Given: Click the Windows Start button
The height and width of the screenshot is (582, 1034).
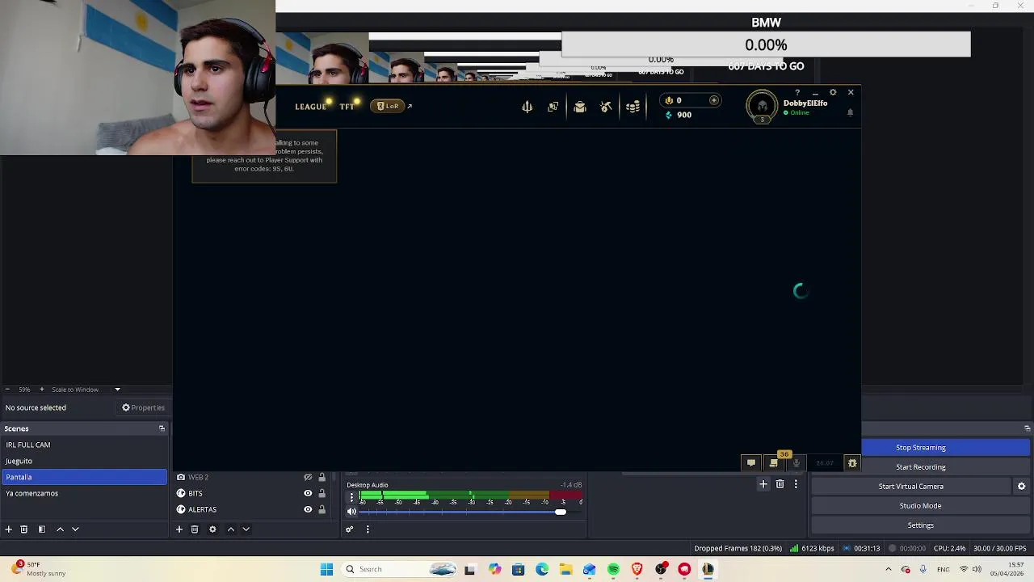Looking at the screenshot, I should click(x=326, y=570).
